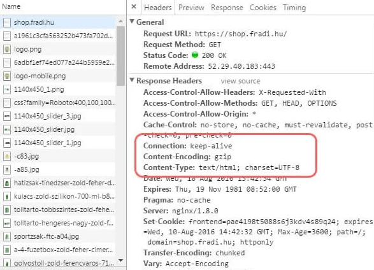
Task: Click the icon beside hatizsak-tinedzser-zold-feher
Action: point(7,183)
